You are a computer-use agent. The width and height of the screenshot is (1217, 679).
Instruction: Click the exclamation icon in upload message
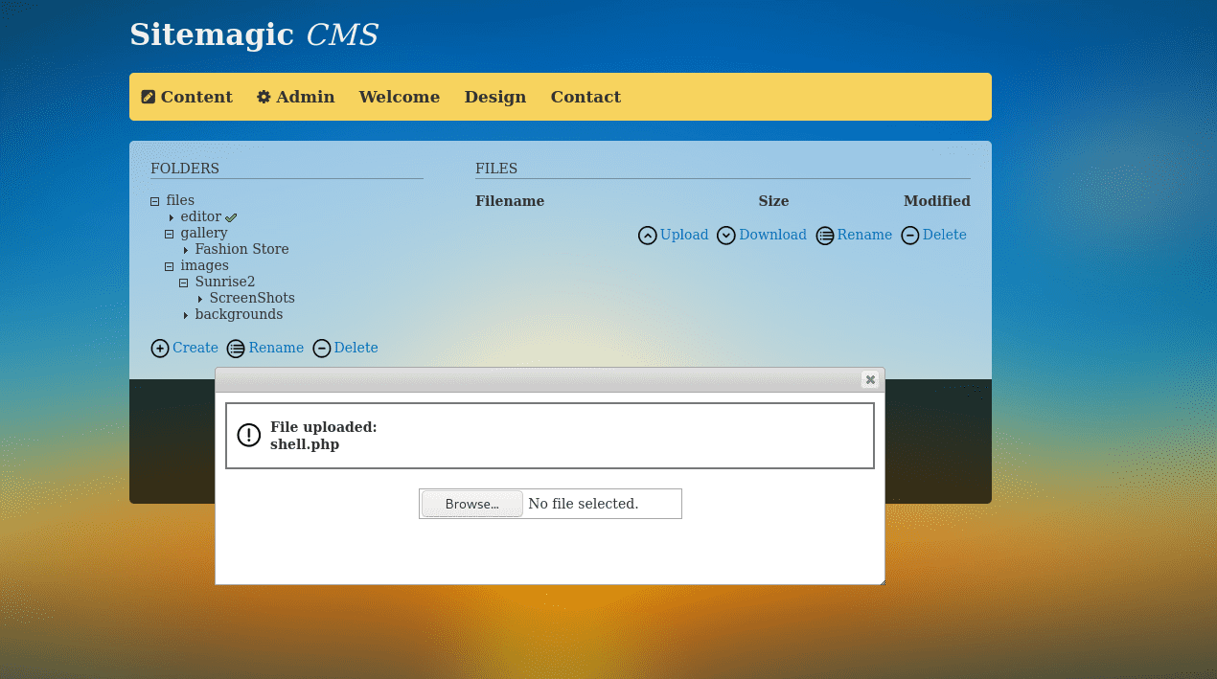[x=249, y=436]
